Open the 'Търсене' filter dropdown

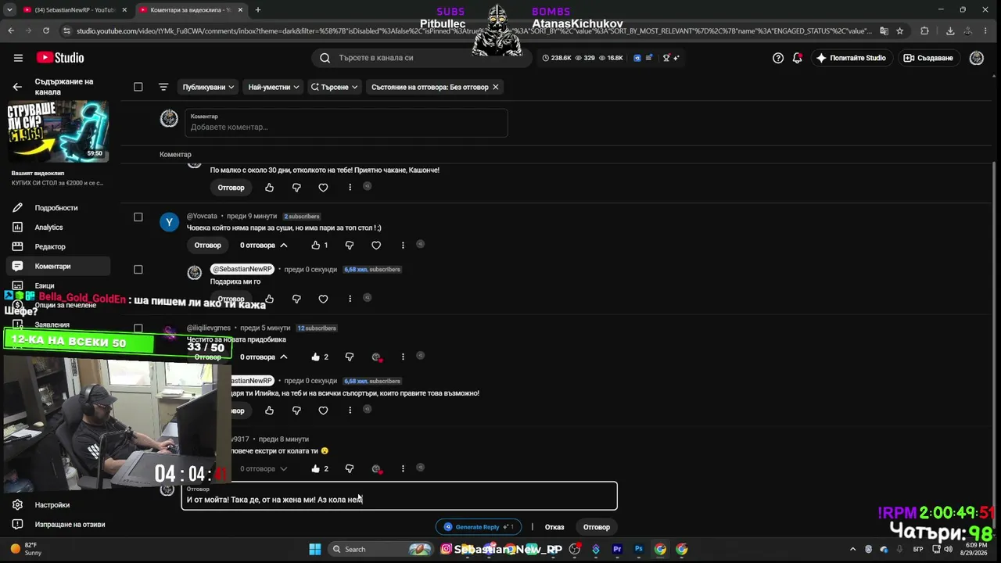pos(334,87)
